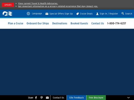Open the privacy-related occurrence information link
Screen dimensions: 134x100
(x=58, y=6)
